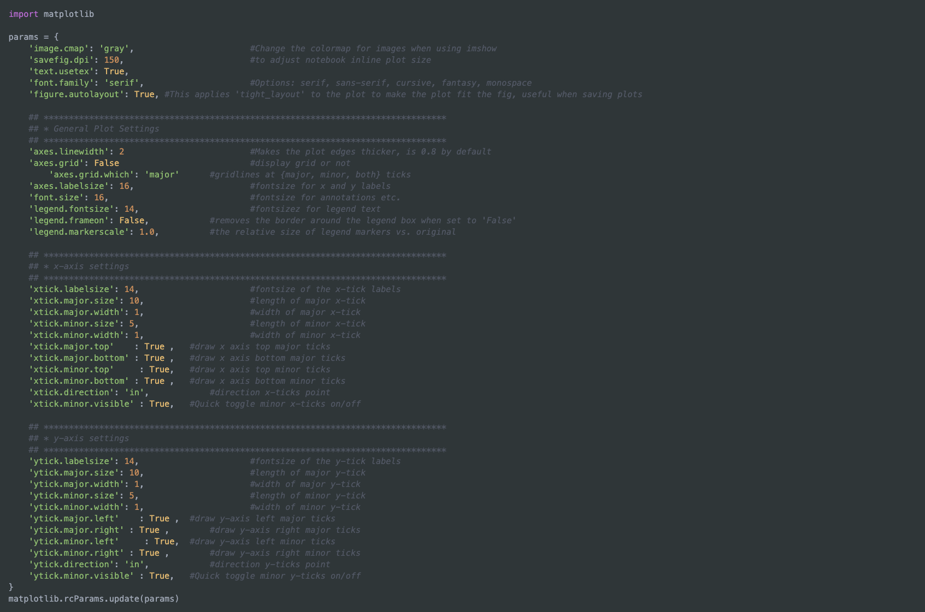Click the matplotlib.rcParams.update(params) line

pyautogui.click(x=93, y=599)
